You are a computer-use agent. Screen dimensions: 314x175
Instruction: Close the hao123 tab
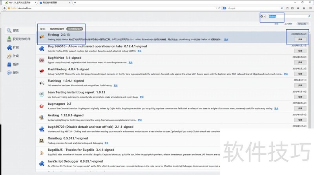(35, 3)
